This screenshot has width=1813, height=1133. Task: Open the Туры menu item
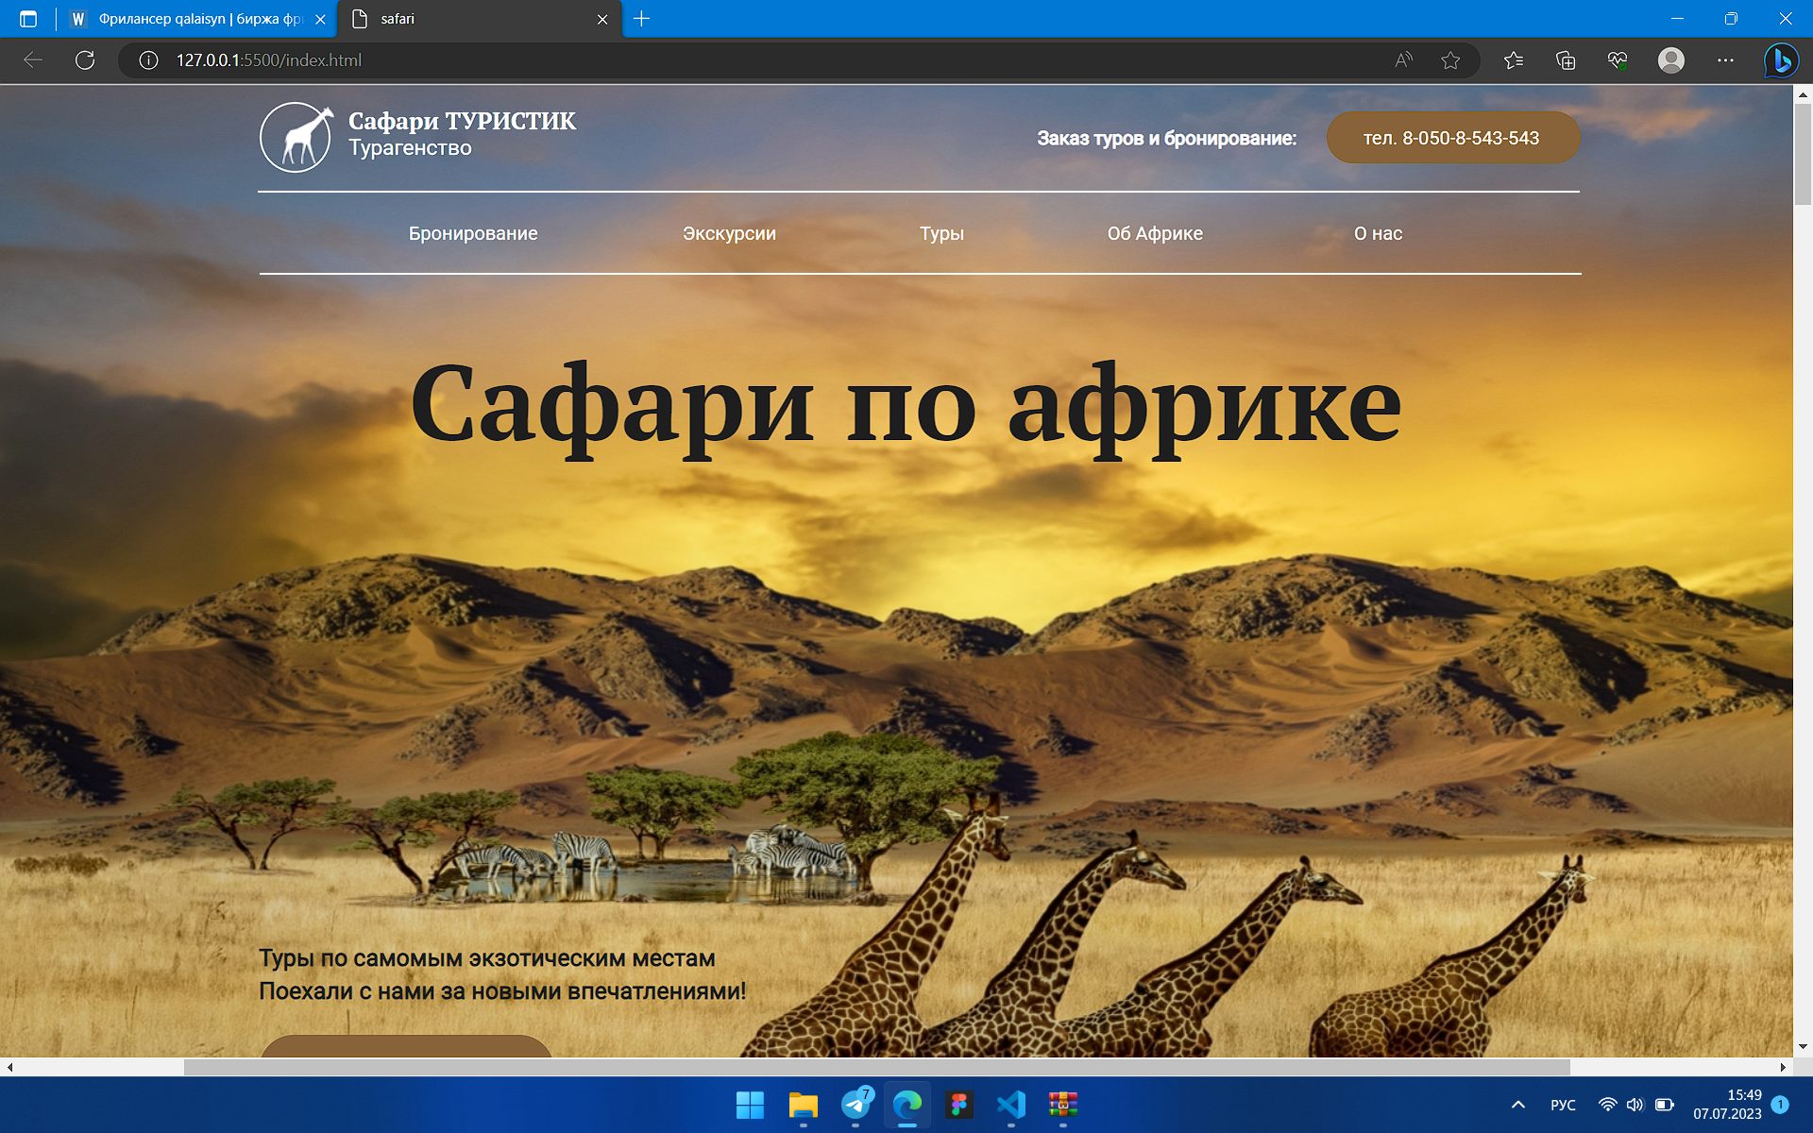coord(942,233)
